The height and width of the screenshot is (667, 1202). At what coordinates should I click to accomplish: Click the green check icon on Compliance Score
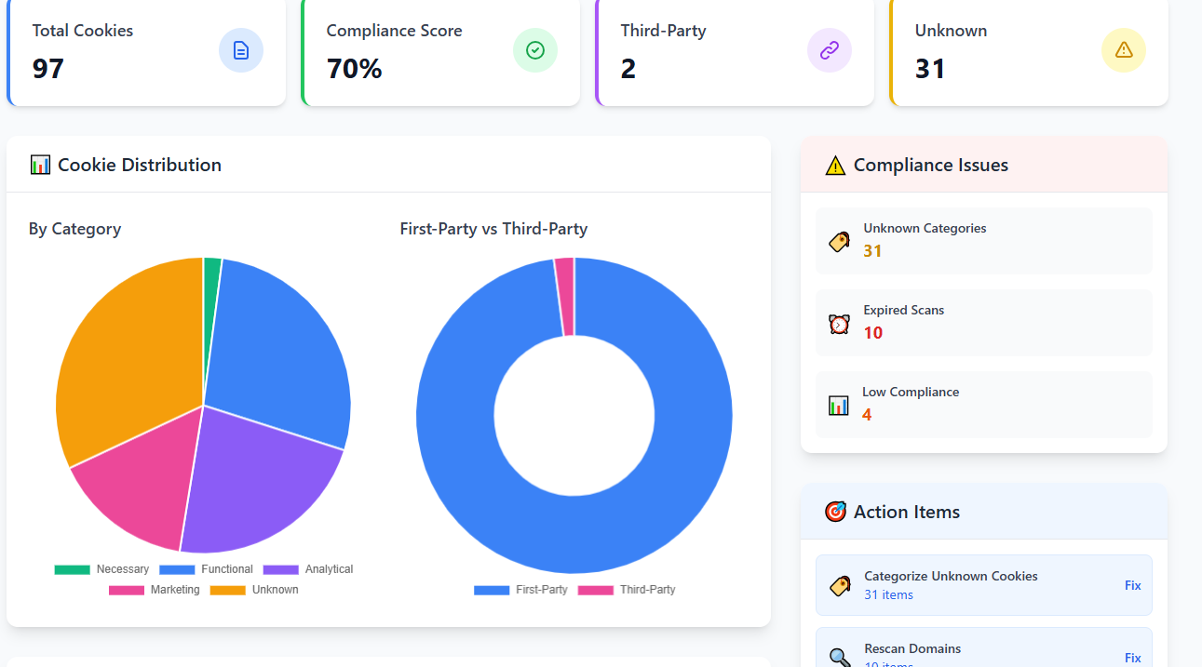tap(535, 50)
